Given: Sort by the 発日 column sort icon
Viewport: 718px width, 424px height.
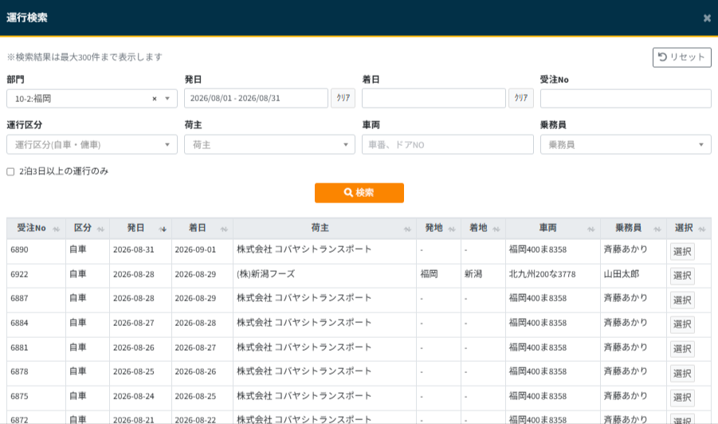Looking at the screenshot, I should click(163, 229).
